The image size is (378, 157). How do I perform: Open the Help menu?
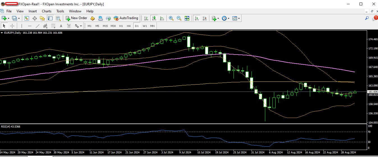pos(90,11)
